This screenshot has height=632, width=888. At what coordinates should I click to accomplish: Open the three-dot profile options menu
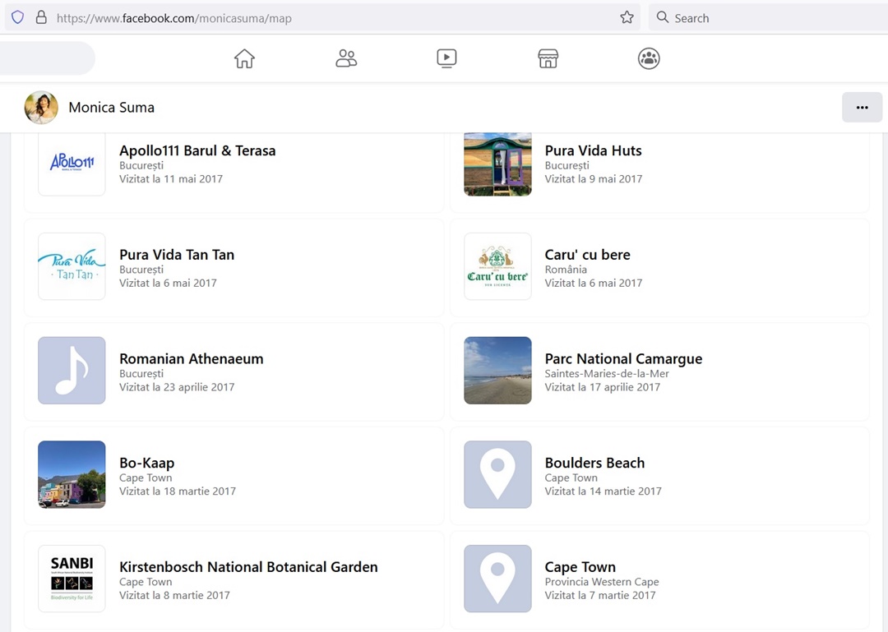(862, 108)
